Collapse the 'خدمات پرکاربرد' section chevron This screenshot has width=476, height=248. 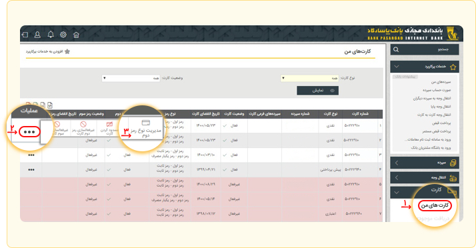tap(397, 67)
